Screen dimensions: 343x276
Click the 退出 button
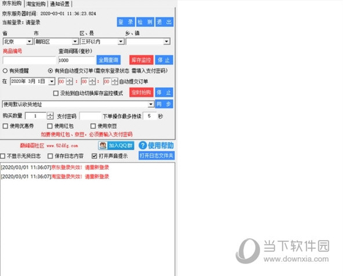(164, 22)
